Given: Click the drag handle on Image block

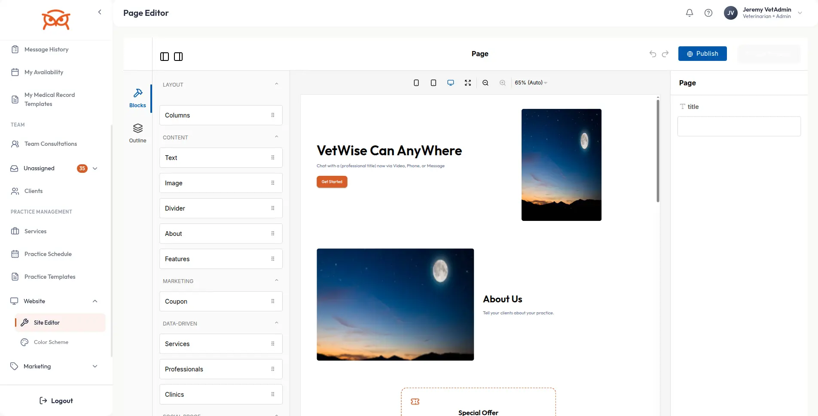Looking at the screenshot, I should pyautogui.click(x=273, y=183).
